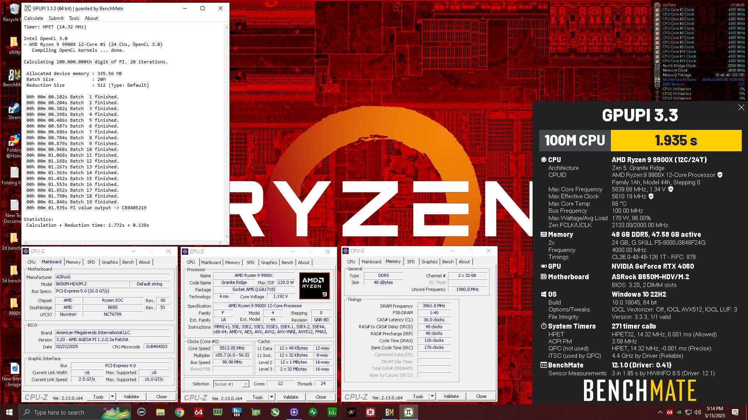This screenshot has width=748, height=420.
Task: Open the green RAM module taskbar icon
Action: tap(218, 412)
